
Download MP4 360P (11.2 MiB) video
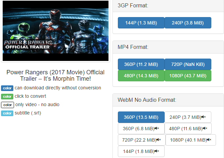[141, 64]
